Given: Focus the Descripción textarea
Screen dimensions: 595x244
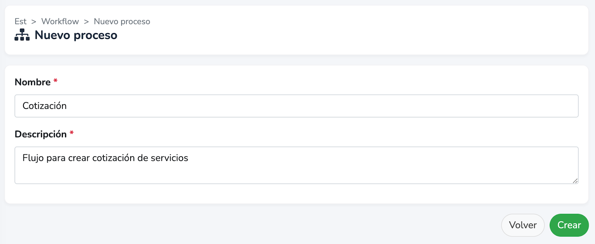Looking at the screenshot, I should pos(296,165).
